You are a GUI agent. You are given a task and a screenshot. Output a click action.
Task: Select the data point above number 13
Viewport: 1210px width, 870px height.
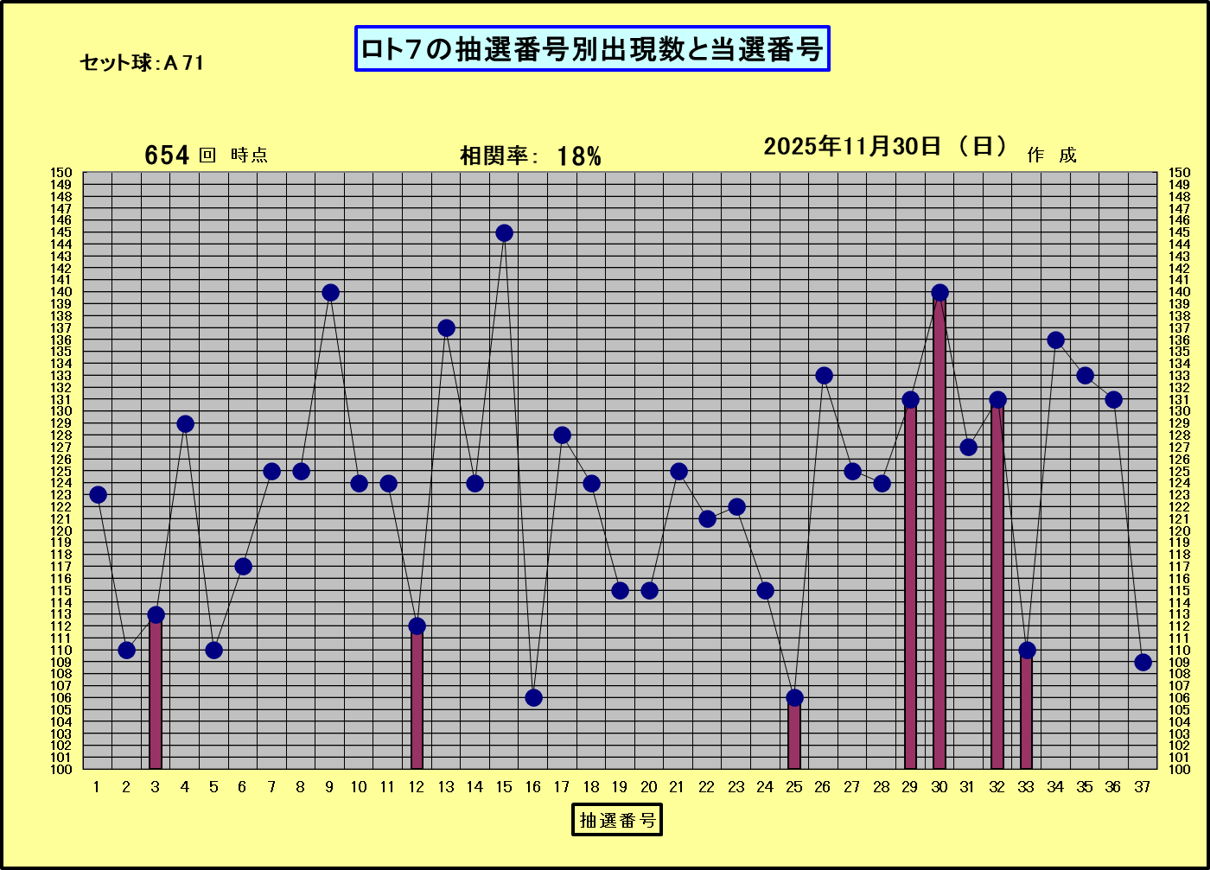click(446, 328)
